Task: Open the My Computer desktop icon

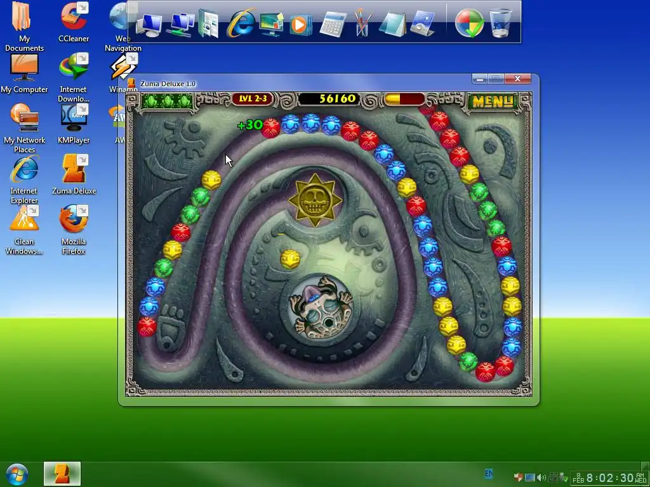Action: pos(24,74)
